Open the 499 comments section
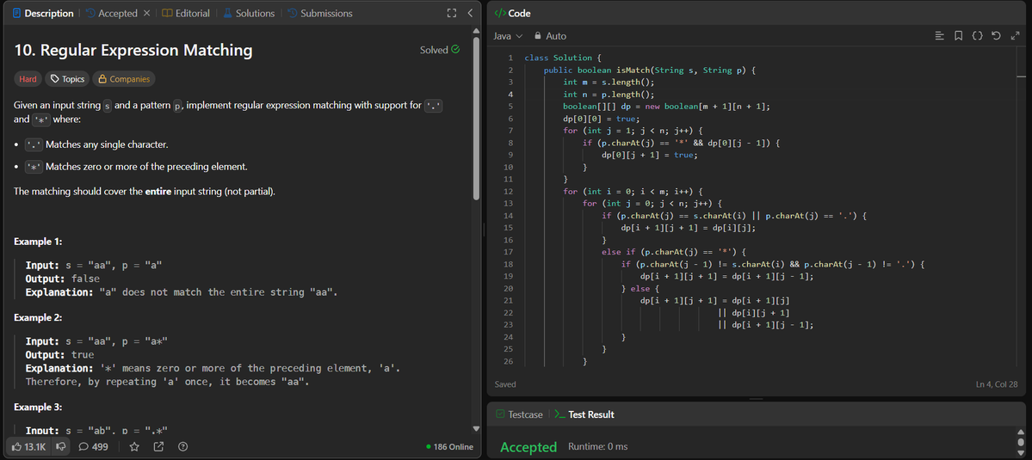The width and height of the screenshot is (1032, 460). click(93, 447)
